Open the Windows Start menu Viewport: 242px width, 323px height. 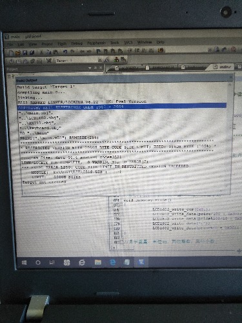24,263
